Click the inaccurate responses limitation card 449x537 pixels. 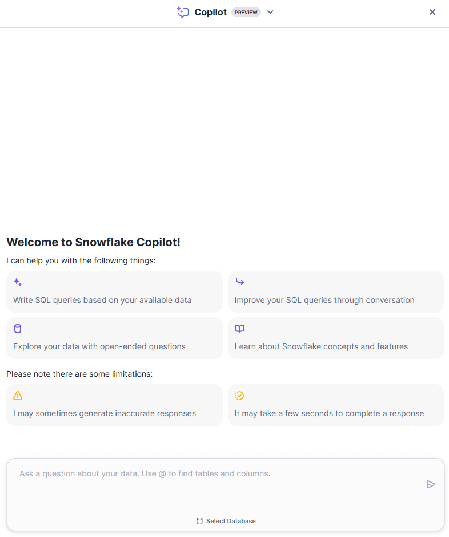point(114,405)
